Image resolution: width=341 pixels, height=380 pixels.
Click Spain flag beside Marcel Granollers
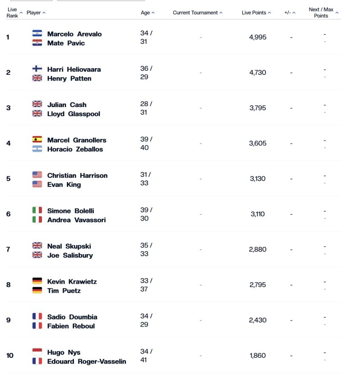[37, 139]
